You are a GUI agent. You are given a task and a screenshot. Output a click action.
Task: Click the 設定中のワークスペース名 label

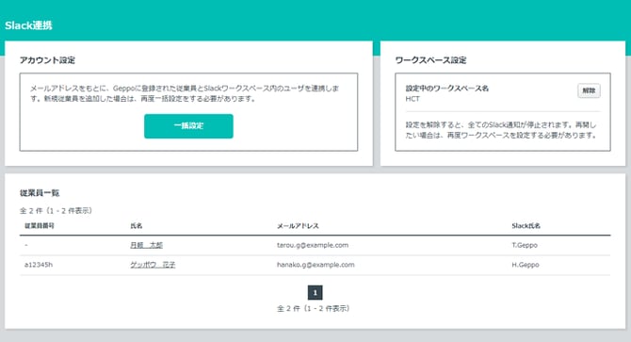tap(446, 89)
